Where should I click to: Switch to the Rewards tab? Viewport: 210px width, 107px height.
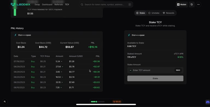168,13
